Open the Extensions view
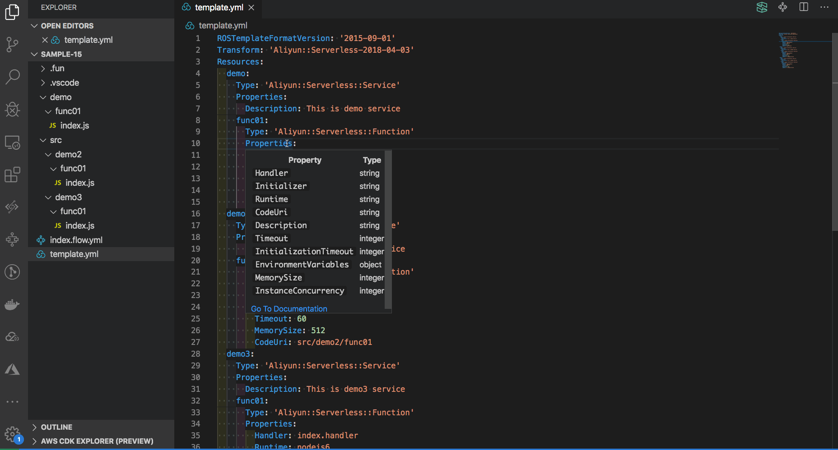 [12, 174]
